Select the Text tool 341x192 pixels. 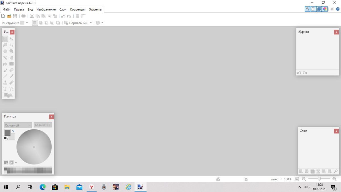point(5,89)
